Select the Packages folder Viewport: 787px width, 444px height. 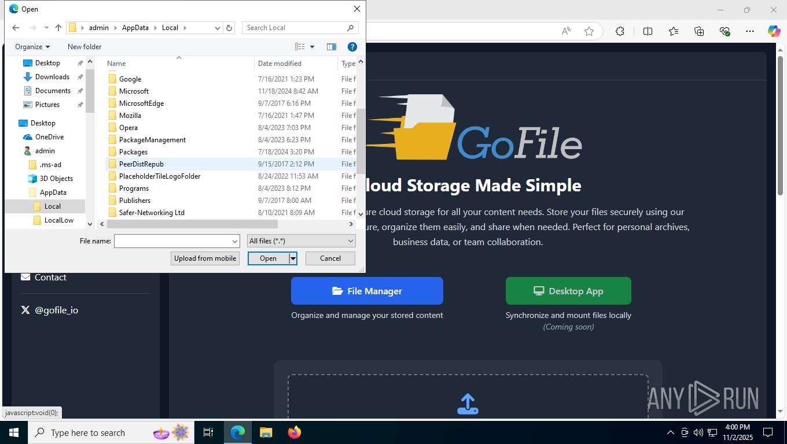[133, 152]
